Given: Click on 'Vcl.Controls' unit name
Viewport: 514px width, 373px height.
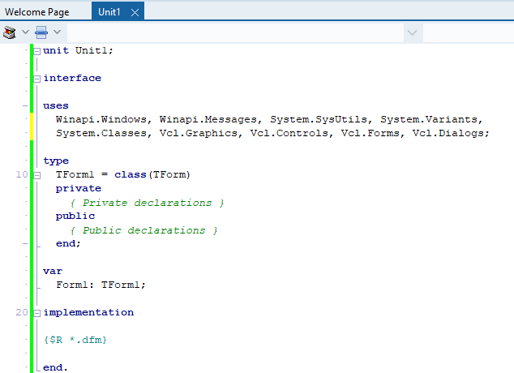Looking at the screenshot, I should tap(289, 133).
